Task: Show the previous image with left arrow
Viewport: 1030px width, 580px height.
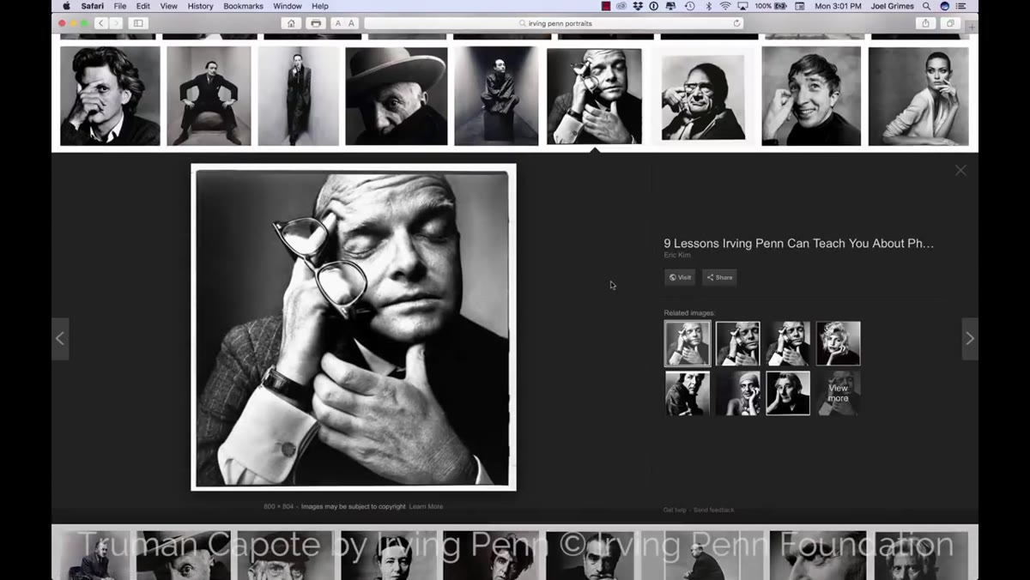Action: click(60, 339)
